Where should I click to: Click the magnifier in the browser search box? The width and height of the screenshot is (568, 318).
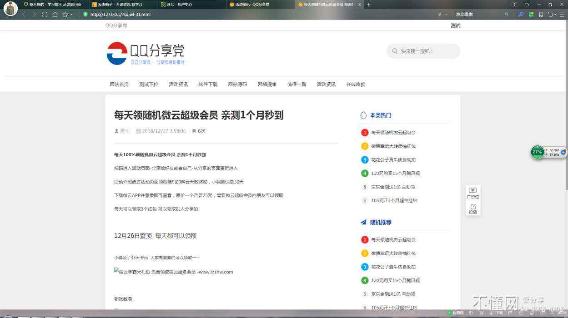pos(507,14)
